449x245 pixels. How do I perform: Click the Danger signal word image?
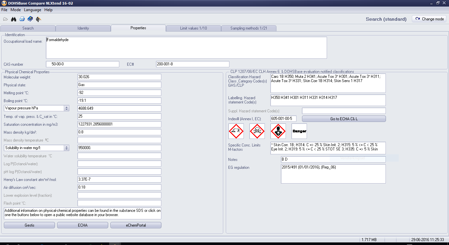299,131
